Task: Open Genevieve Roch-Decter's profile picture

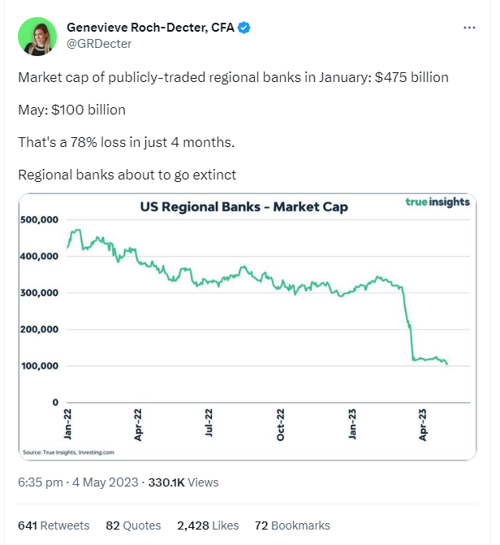Action: 37,37
